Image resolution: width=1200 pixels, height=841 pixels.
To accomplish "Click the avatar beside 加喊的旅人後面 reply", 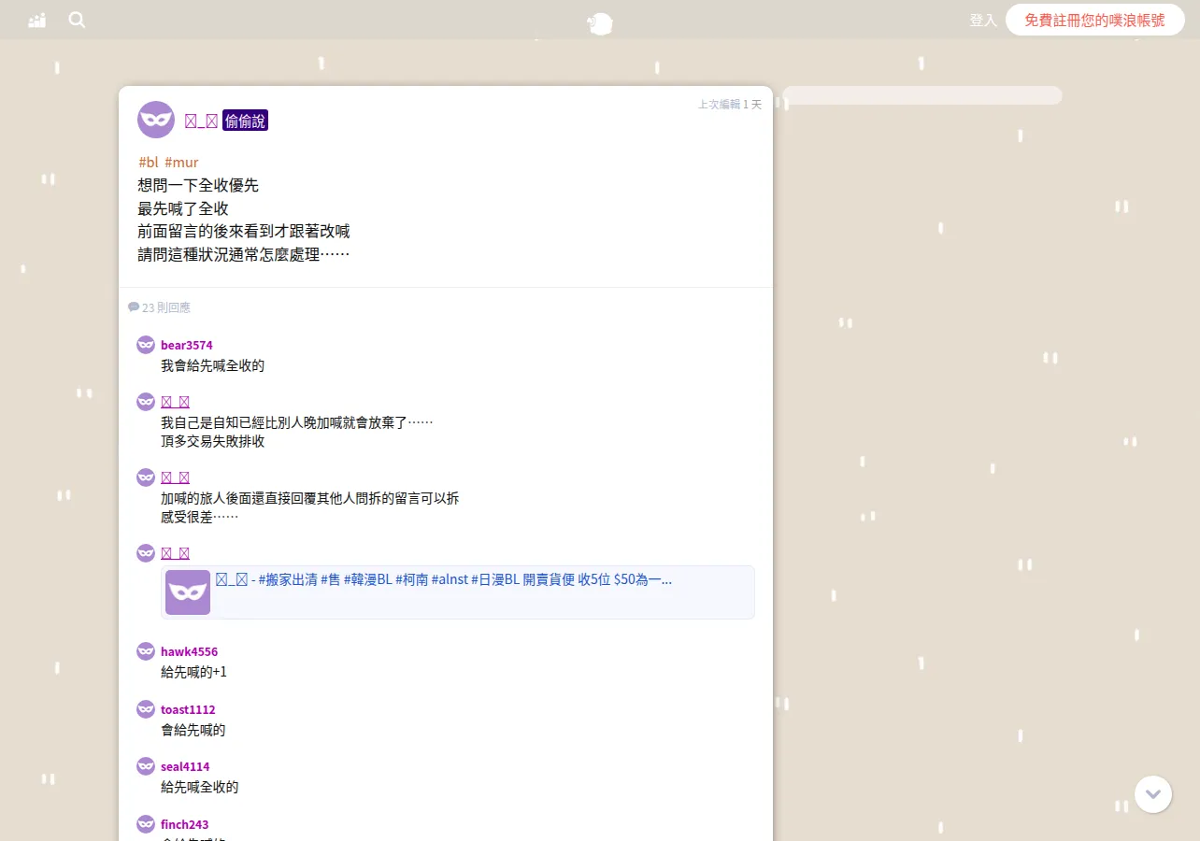I will [x=146, y=478].
